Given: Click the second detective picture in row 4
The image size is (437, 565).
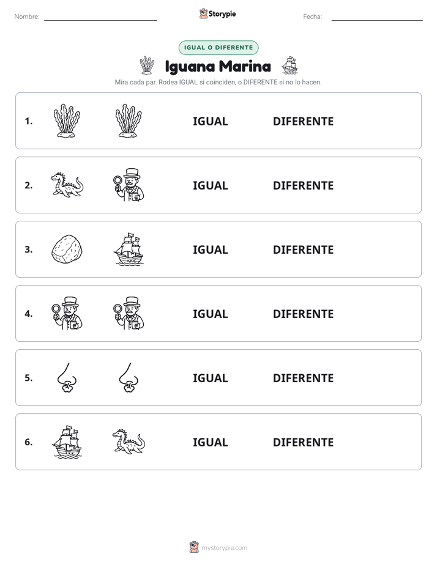Looking at the screenshot, I should coord(129,313).
